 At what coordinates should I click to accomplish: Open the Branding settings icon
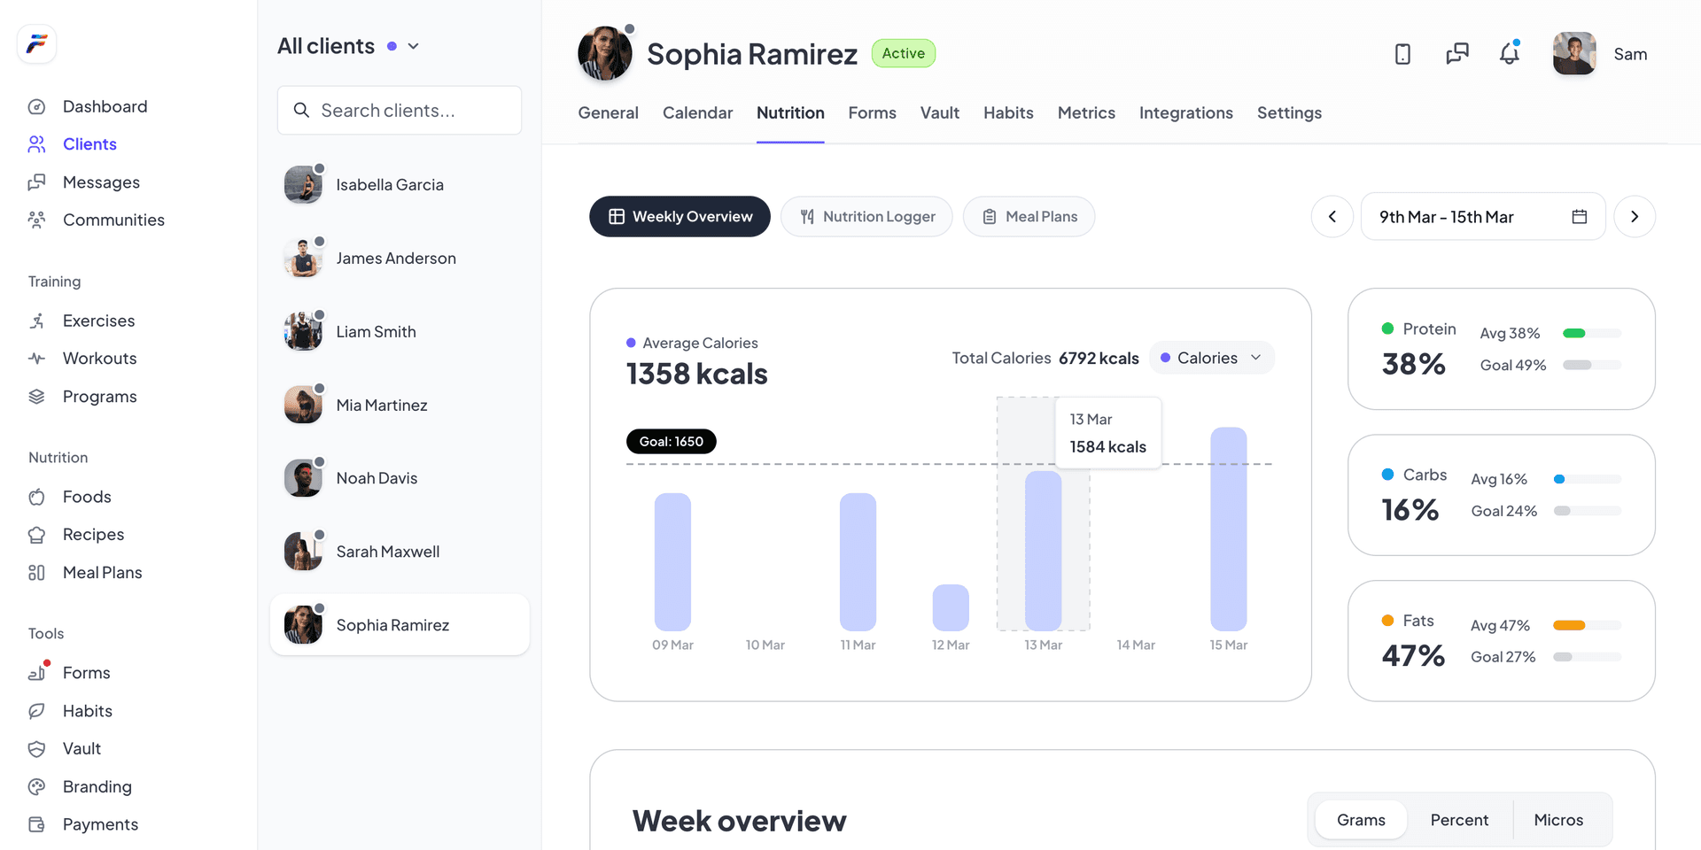[36, 786]
